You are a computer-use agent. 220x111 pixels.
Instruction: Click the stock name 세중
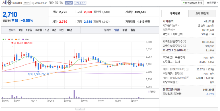pyautogui.click(x=7, y=3)
